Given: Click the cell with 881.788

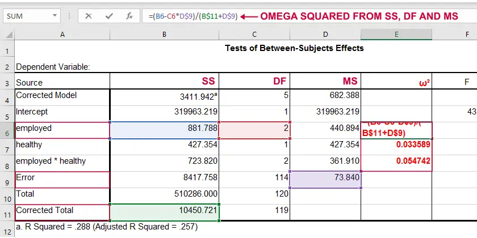Looking at the screenshot, I should (164, 130).
